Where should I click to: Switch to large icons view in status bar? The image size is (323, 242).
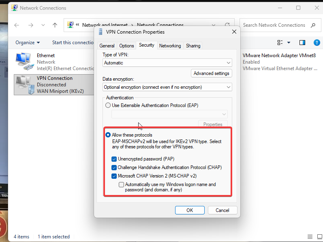[319, 237]
